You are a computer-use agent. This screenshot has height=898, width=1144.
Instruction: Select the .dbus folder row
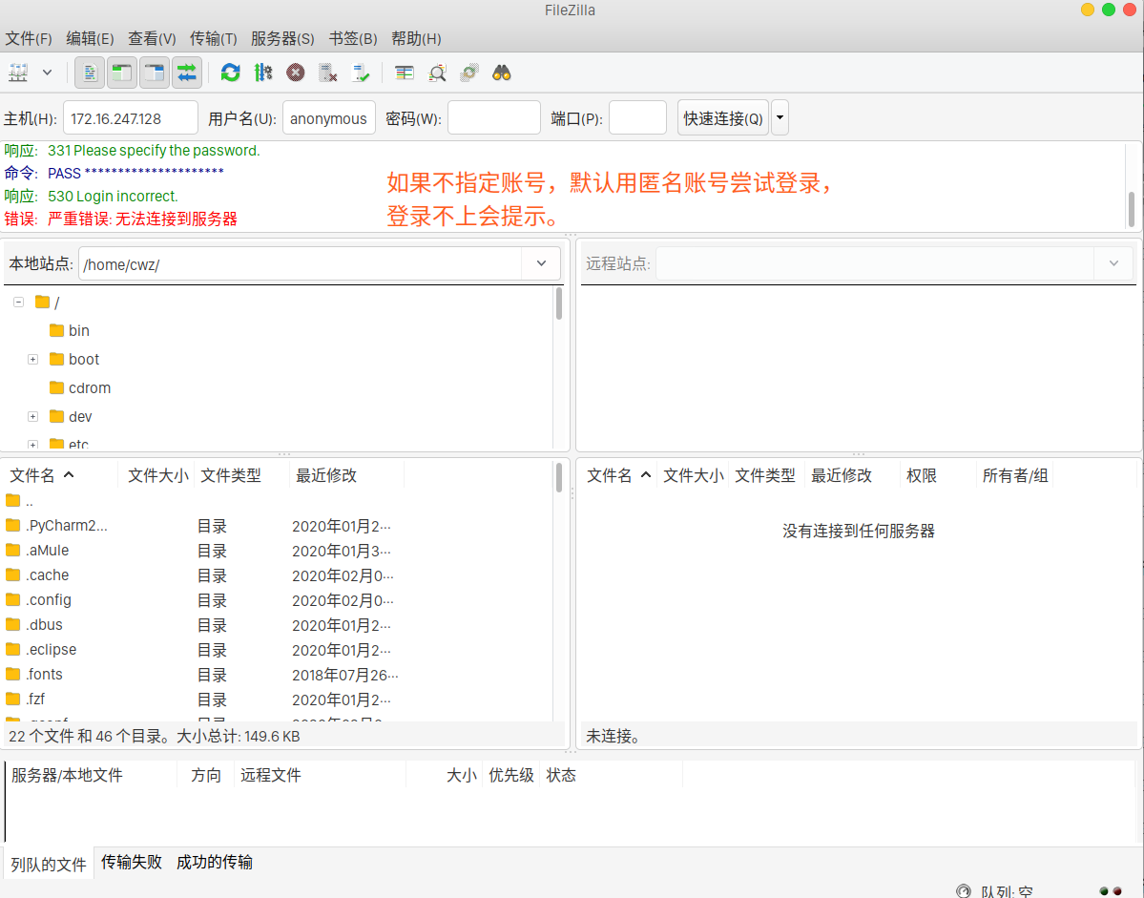(278, 625)
